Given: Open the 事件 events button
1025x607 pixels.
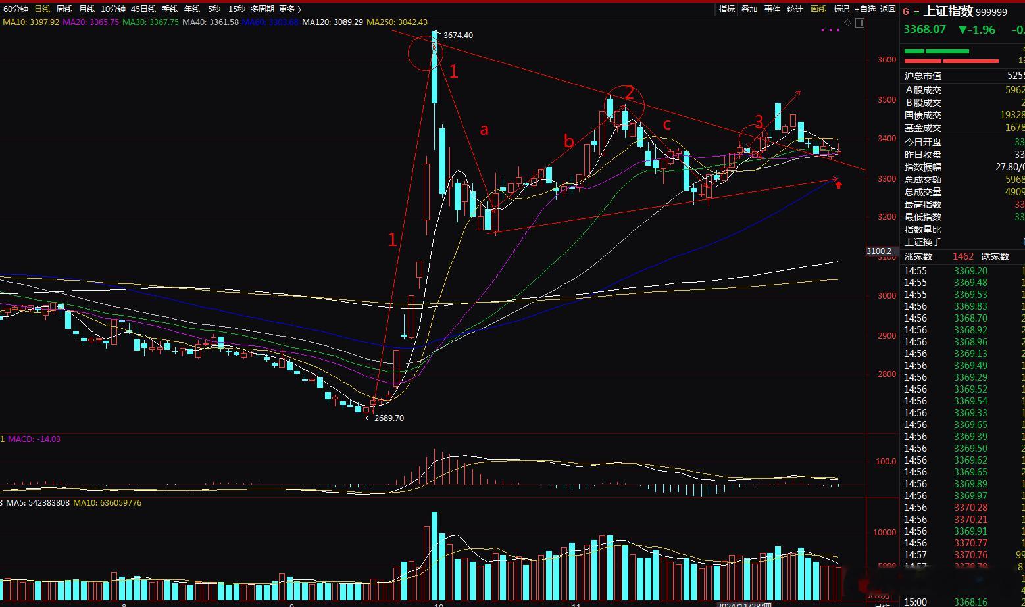Looking at the screenshot, I should [x=772, y=9].
